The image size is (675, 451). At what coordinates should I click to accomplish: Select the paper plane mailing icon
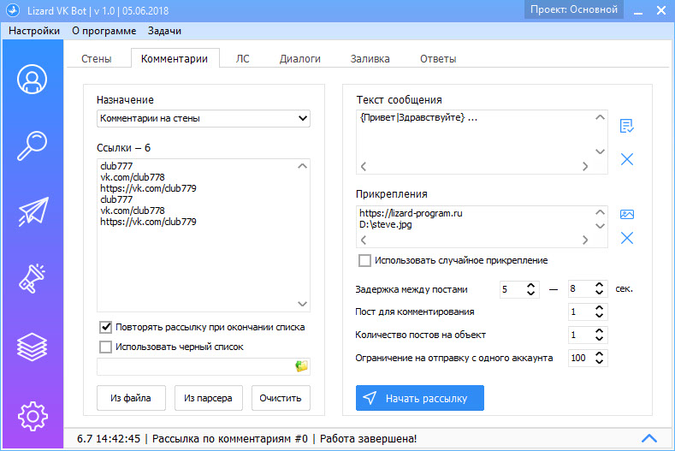(32, 213)
